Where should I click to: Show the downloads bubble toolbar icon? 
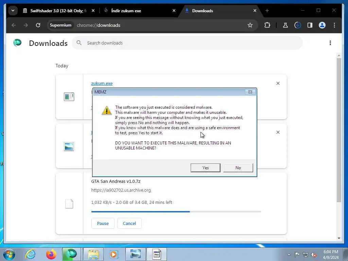point(298,25)
